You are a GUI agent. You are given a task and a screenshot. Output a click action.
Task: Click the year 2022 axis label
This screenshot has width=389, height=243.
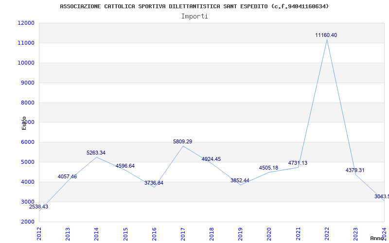coord(327,234)
